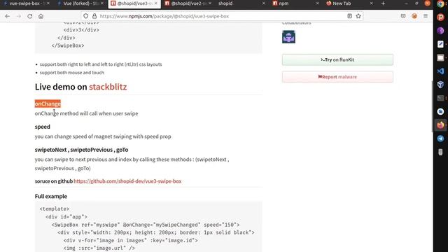
Task: Click the v-for="image in images" code line
Action: point(131,241)
